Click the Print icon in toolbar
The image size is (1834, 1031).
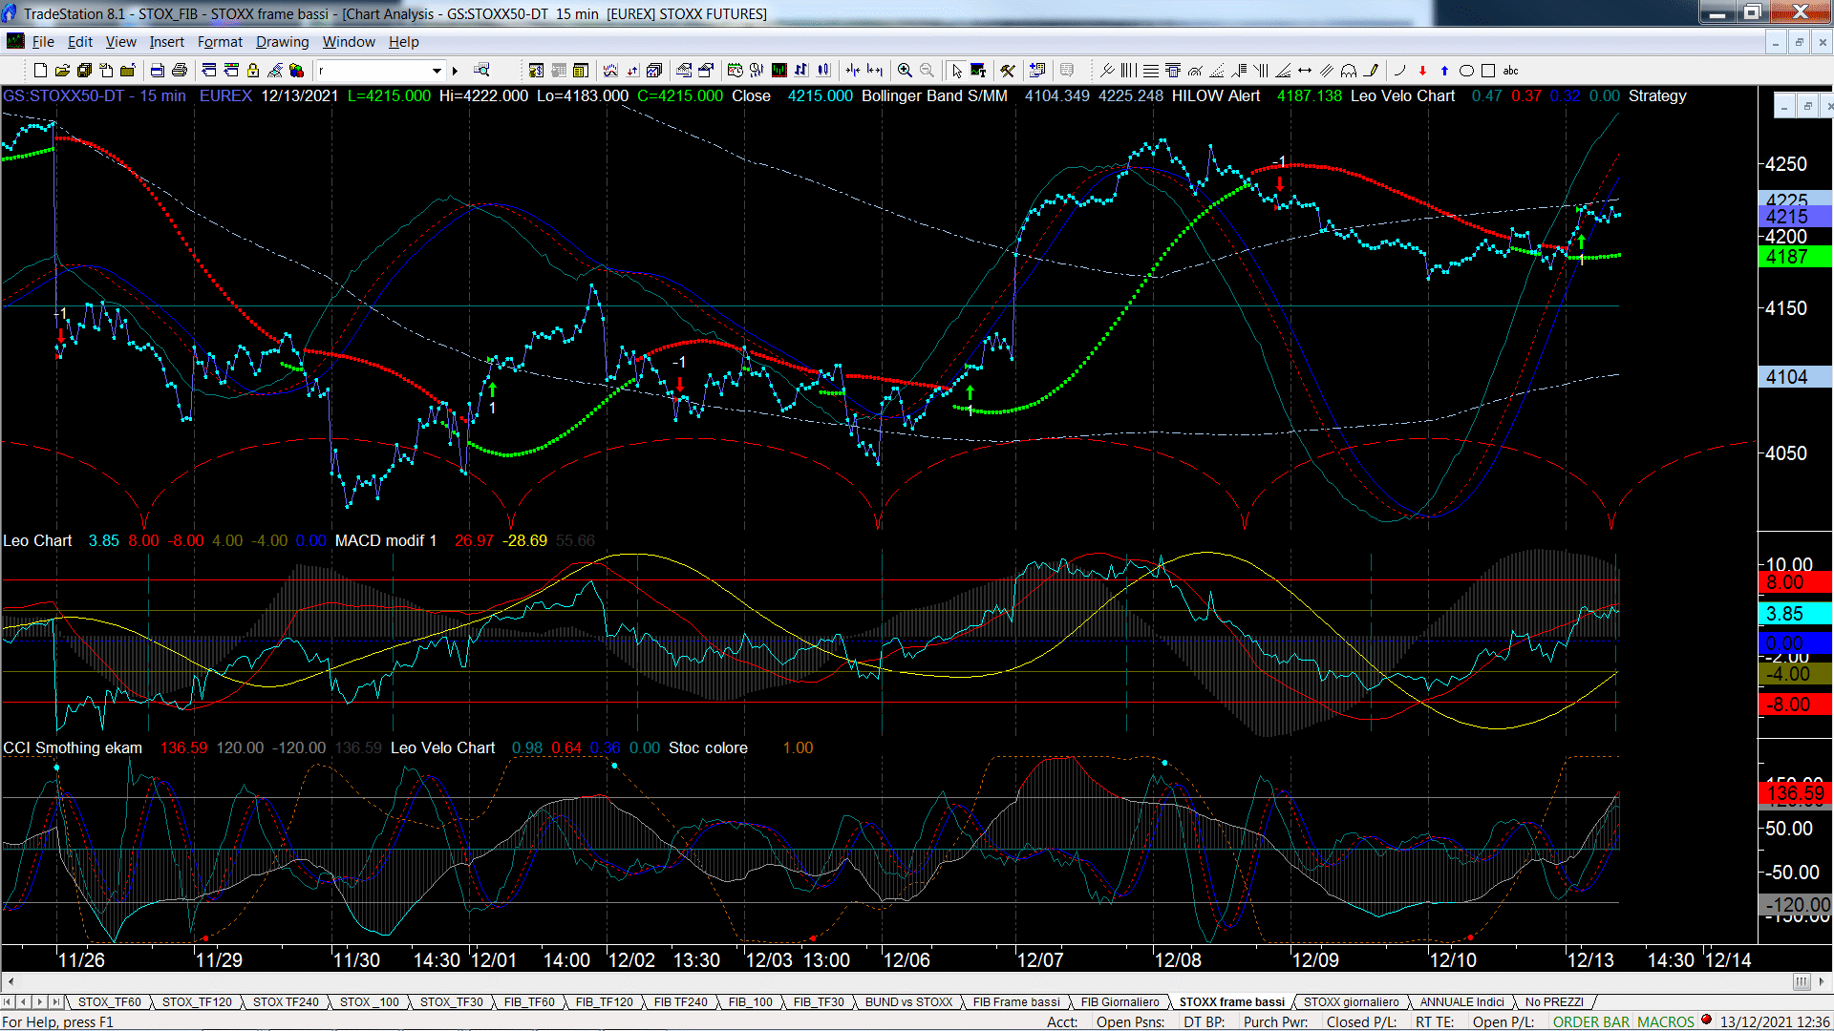coord(179,71)
